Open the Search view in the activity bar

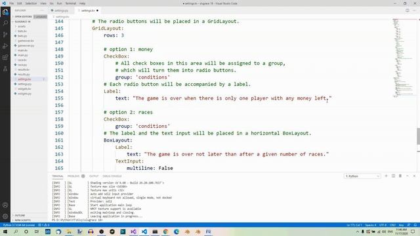click(x=5, y=23)
